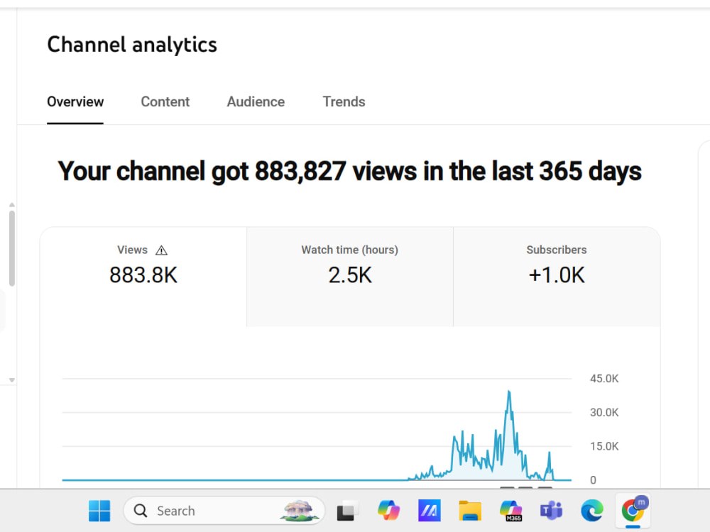Click the left sidebar scrollbar thumb
The height and width of the screenshot is (532, 710).
point(12,248)
